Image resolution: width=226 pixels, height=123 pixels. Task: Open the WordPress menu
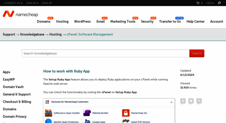(82, 22)
